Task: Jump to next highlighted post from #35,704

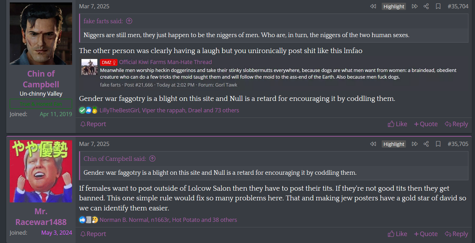Action: click(x=414, y=6)
